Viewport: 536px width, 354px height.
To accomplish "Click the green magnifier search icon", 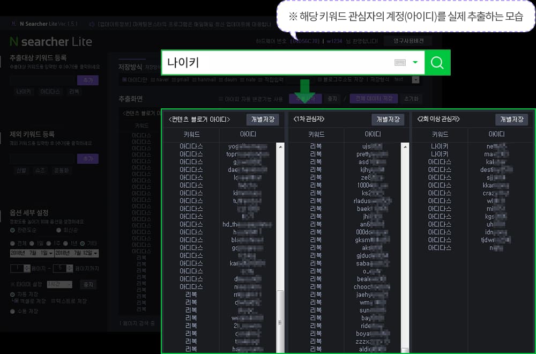I will [437, 63].
